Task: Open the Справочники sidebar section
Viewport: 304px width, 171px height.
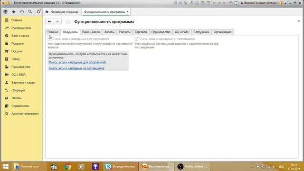Action: pos(21,106)
